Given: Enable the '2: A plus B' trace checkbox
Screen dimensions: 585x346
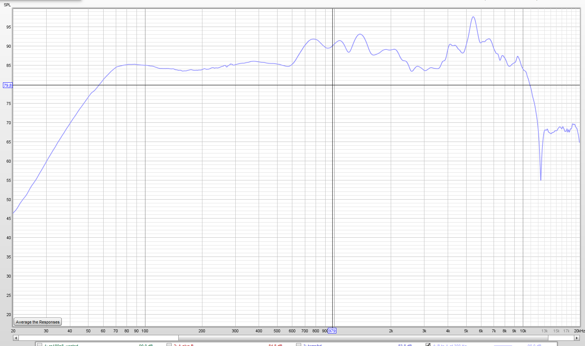Looking at the screenshot, I should click(169, 345).
